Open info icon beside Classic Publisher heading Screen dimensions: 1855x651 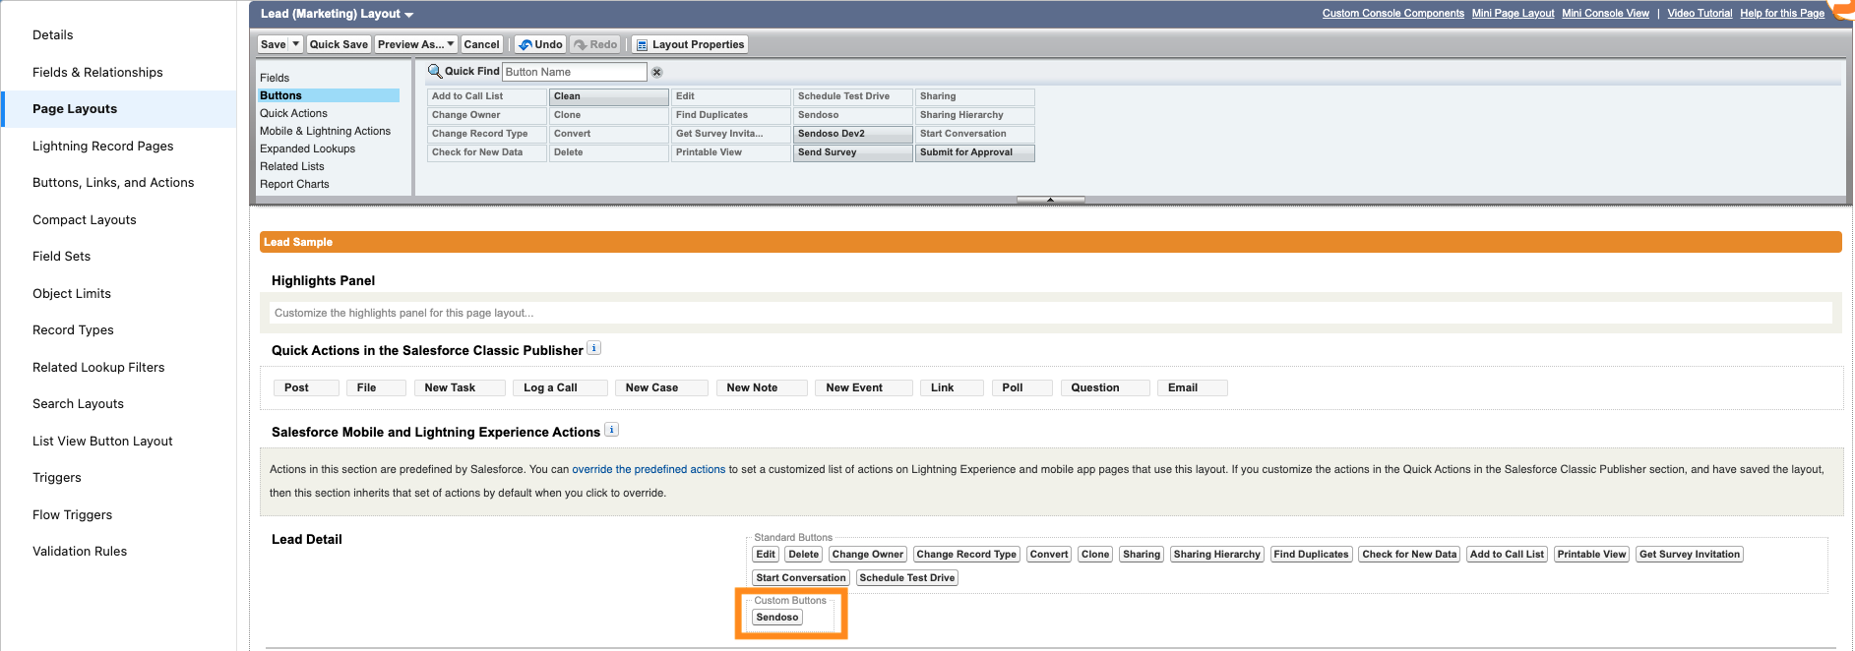pos(593,348)
